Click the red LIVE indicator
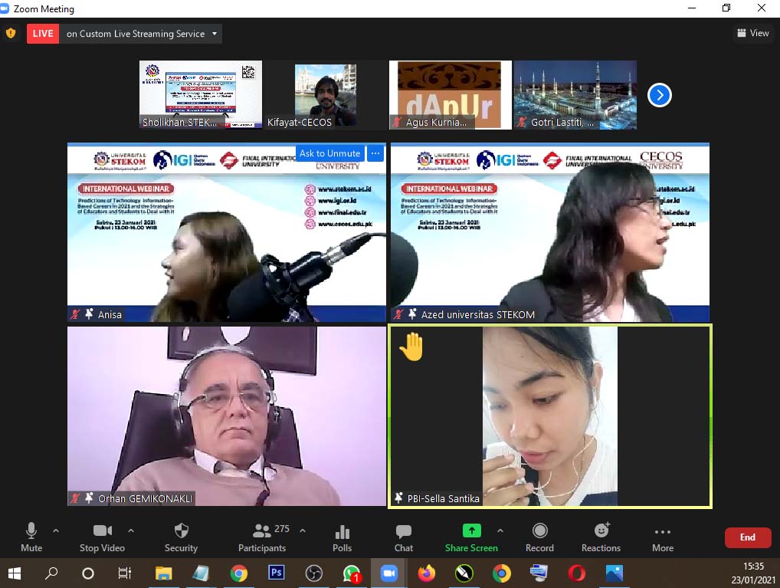This screenshot has width=780, height=588. (x=43, y=34)
